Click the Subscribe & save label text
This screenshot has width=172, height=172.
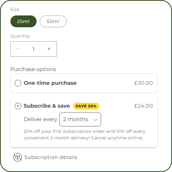[x=47, y=106]
